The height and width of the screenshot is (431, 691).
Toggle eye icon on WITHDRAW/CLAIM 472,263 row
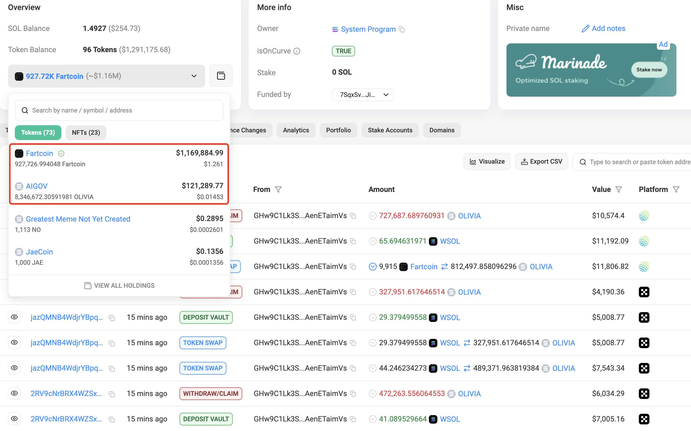[14, 393]
